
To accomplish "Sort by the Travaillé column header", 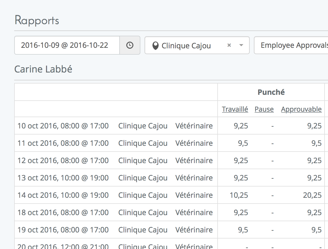I will pos(235,109).
